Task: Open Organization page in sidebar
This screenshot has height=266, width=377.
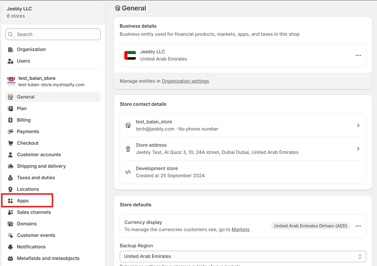Action: (53, 50)
